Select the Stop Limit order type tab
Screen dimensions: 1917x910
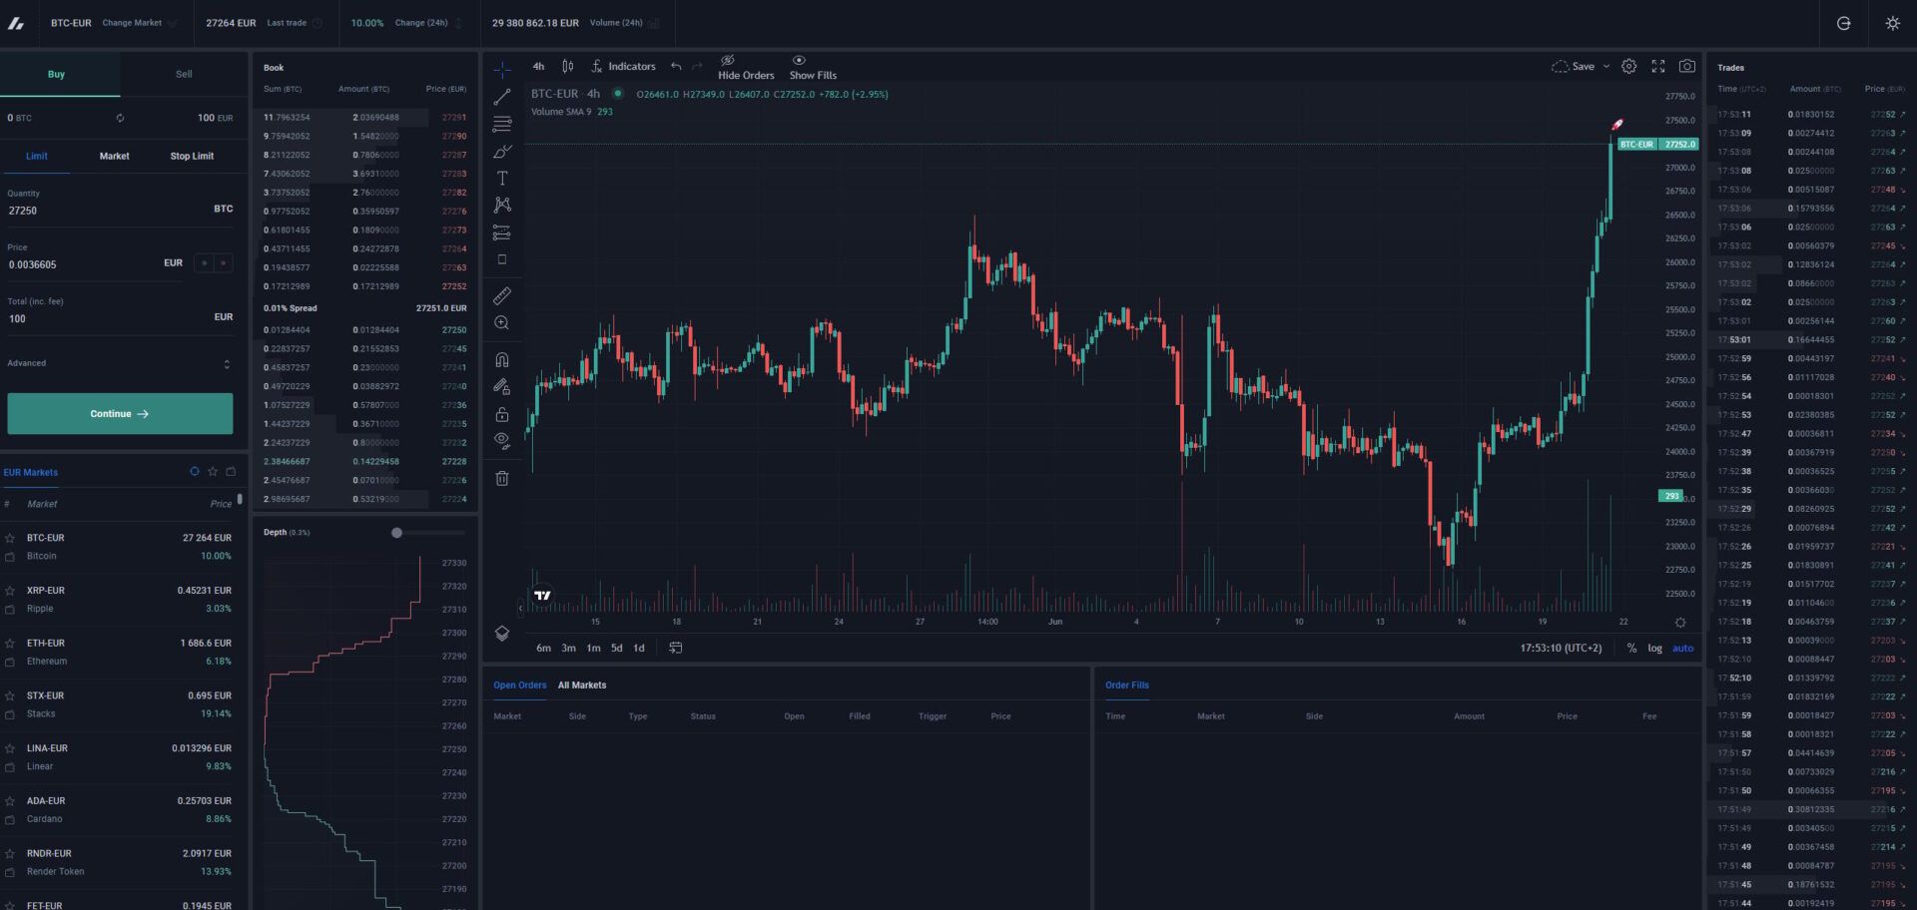point(192,157)
